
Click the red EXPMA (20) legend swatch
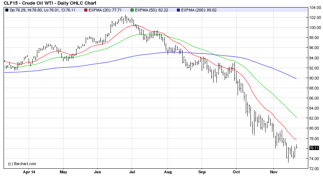(85, 10)
